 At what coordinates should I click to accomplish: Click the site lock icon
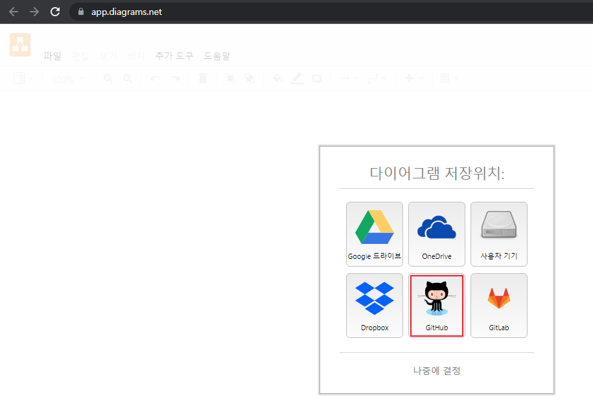tap(81, 12)
